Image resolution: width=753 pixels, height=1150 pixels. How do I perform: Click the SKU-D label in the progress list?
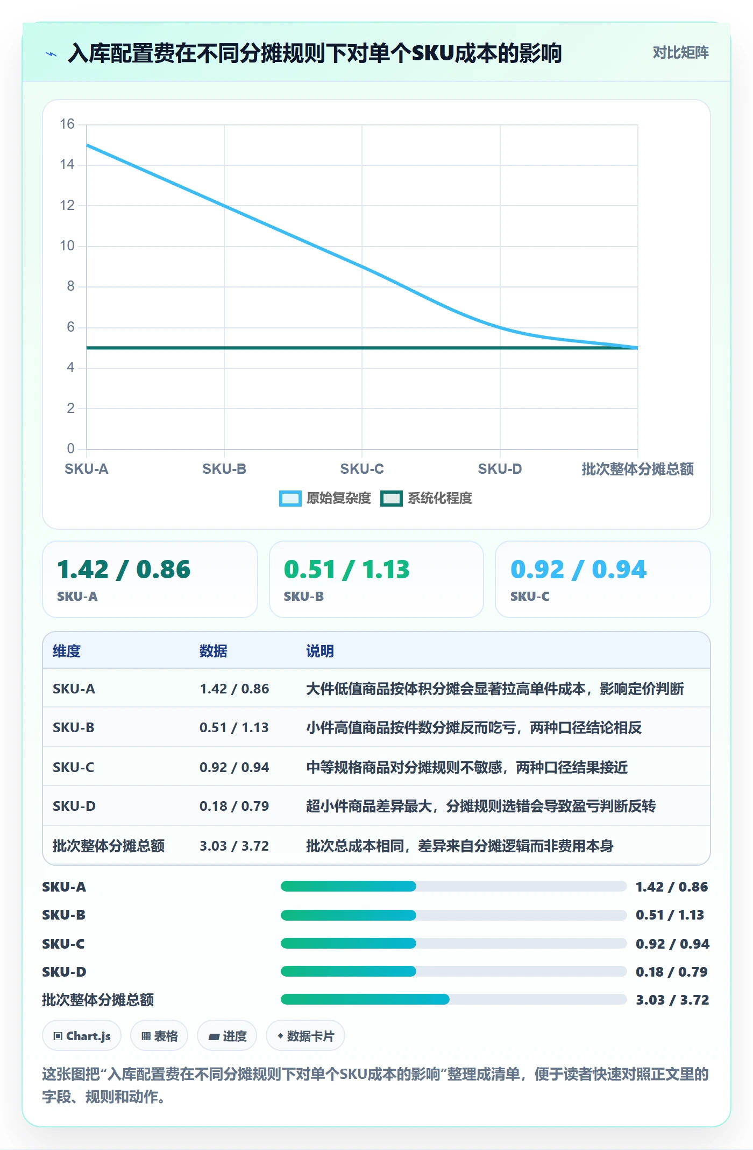pos(65,972)
